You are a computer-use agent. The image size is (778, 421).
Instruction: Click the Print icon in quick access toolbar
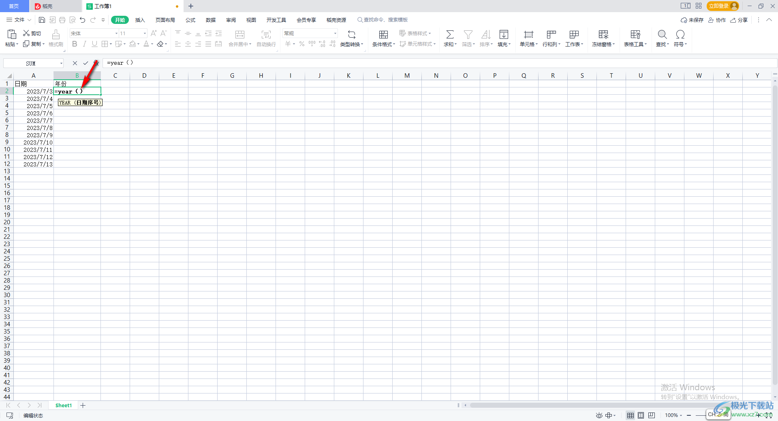(x=62, y=20)
